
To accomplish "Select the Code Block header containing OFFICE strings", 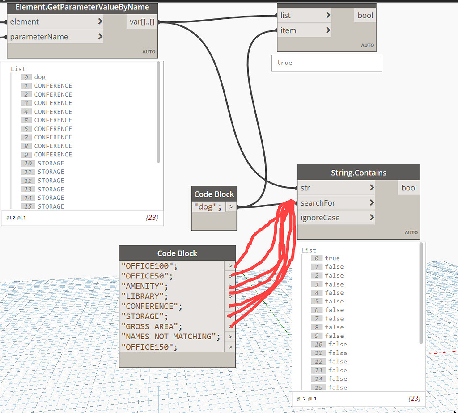I will pyautogui.click(x=177, y=253).
